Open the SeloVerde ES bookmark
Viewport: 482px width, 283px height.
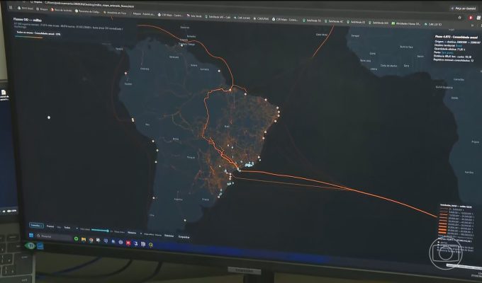coord(357,22)
